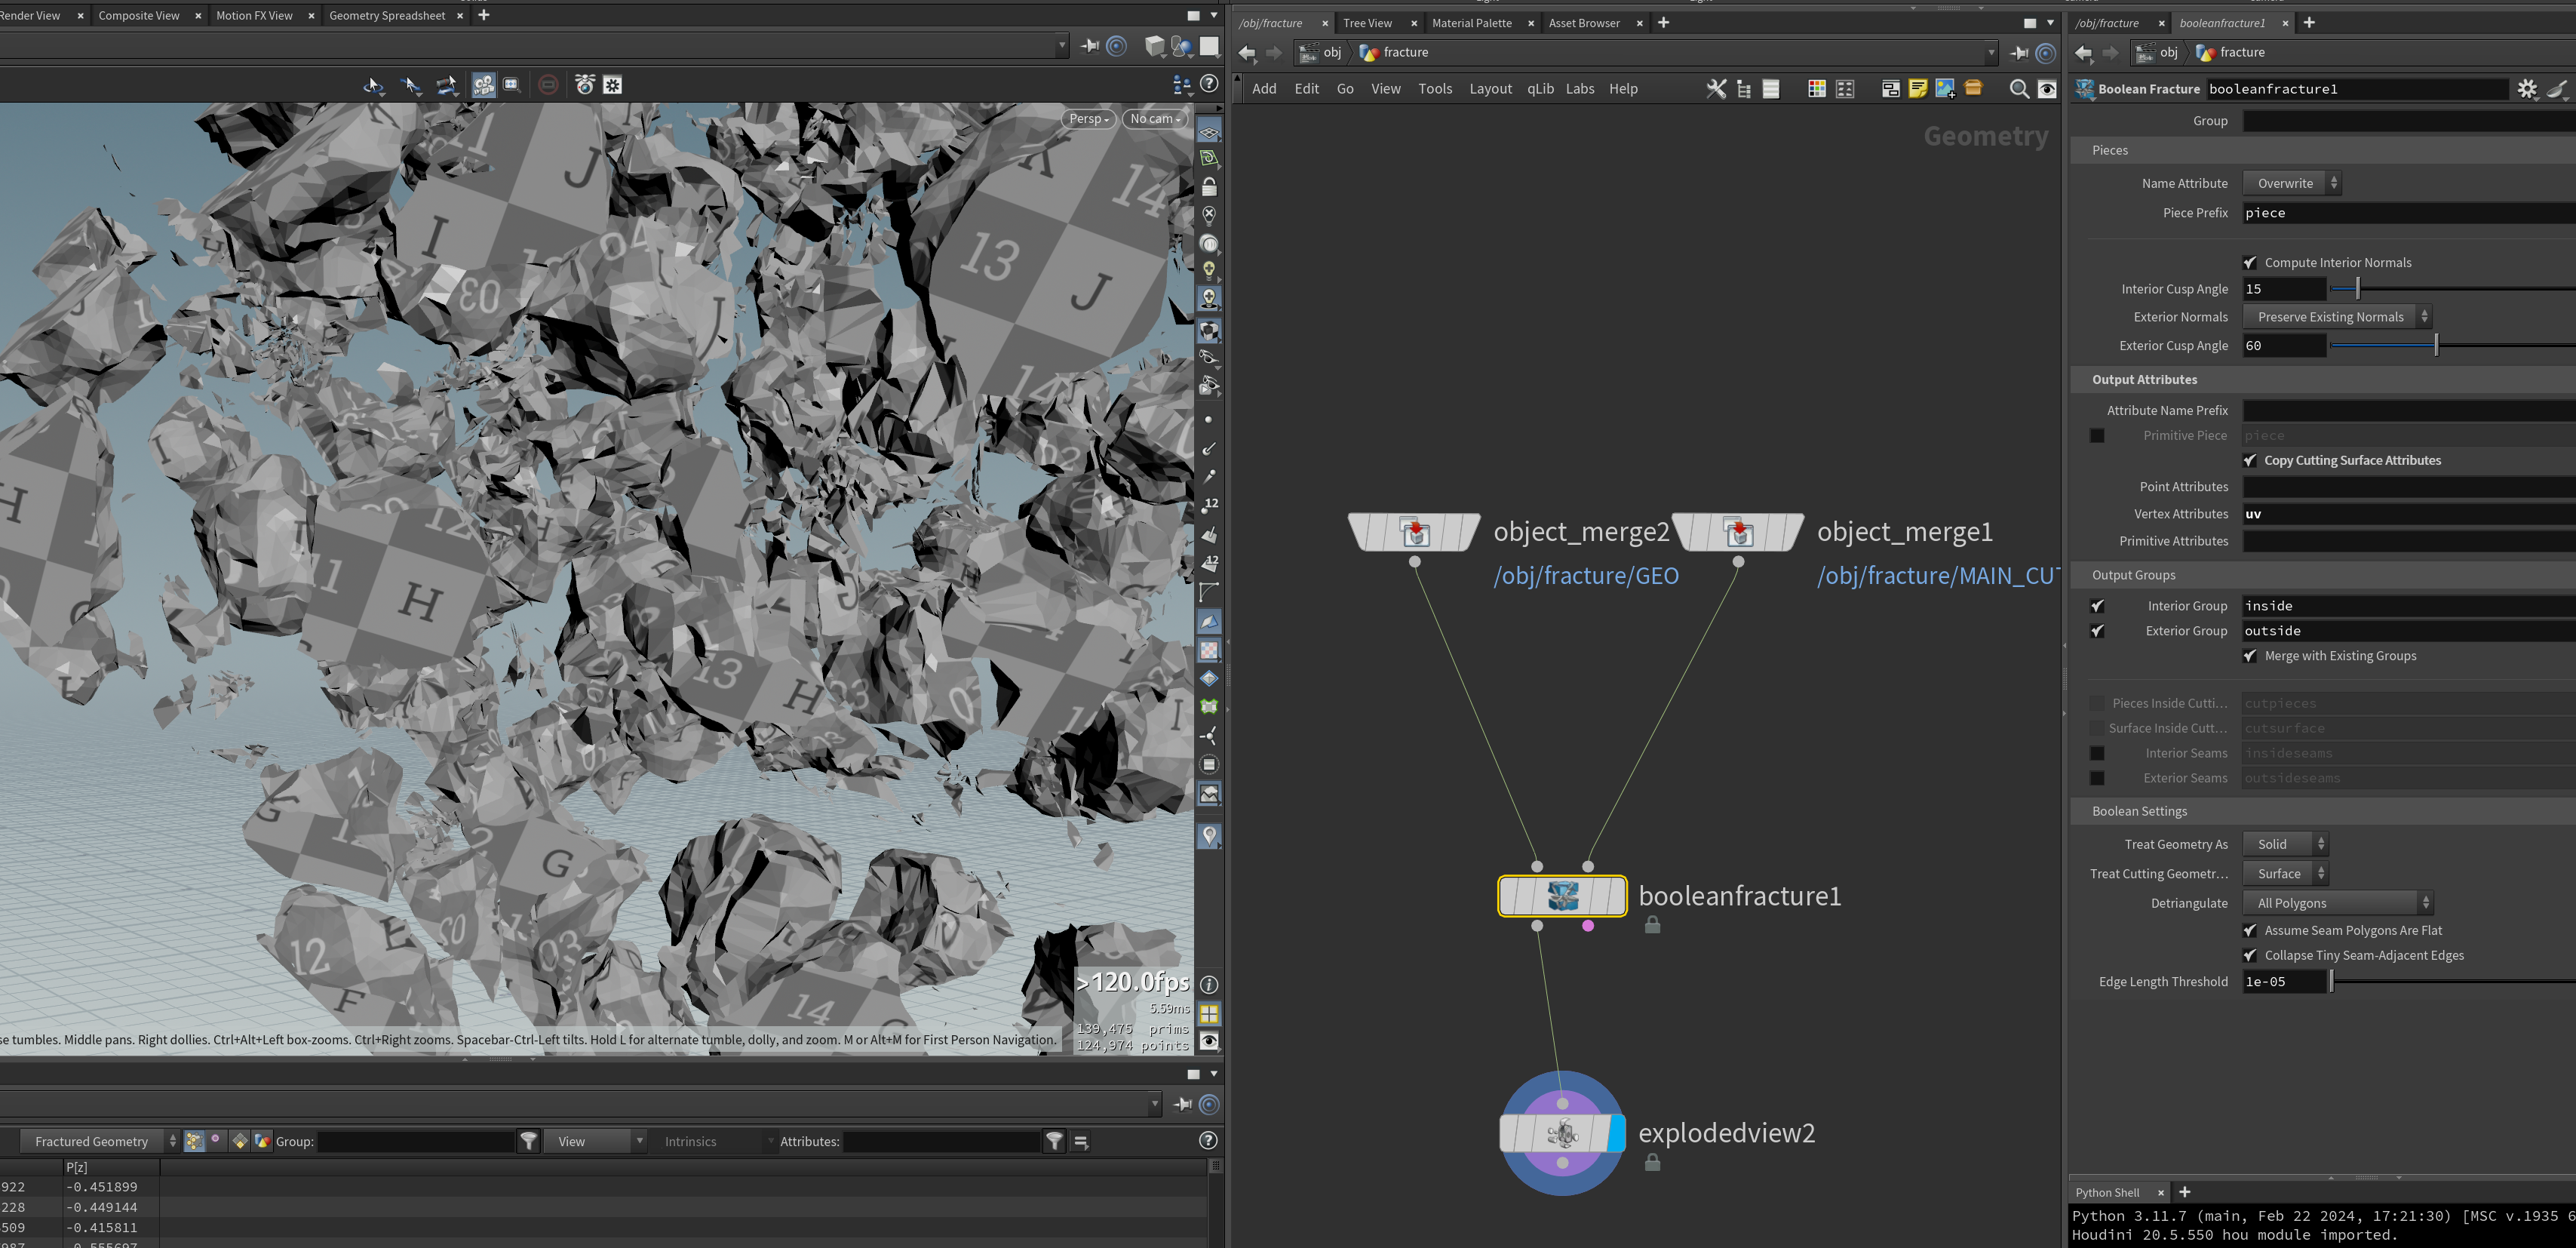The width and height of the screenshot is (2576, 1248).
Task: Click the viewport display lock icon
Action: 1209,187
